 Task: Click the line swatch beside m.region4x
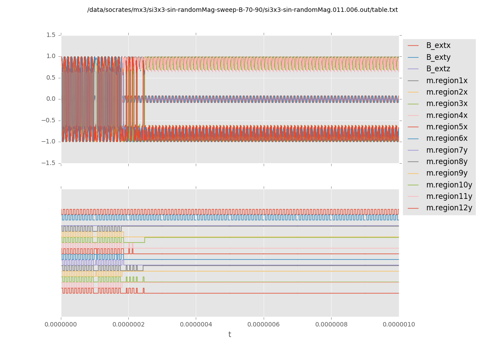tap(413, 116)
